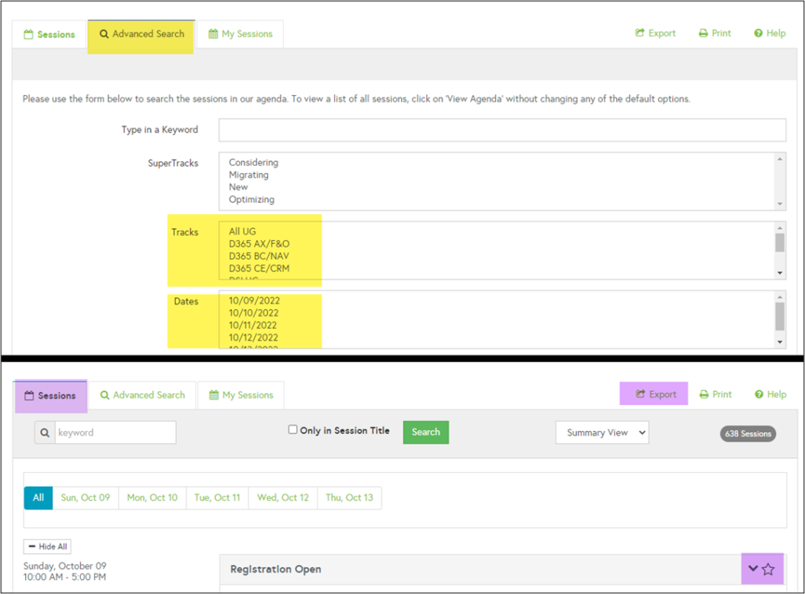Select the Advanced Search tab in the upper panel
The height and width of the screenshot is (594, 805).
click(x=142, y=34)
